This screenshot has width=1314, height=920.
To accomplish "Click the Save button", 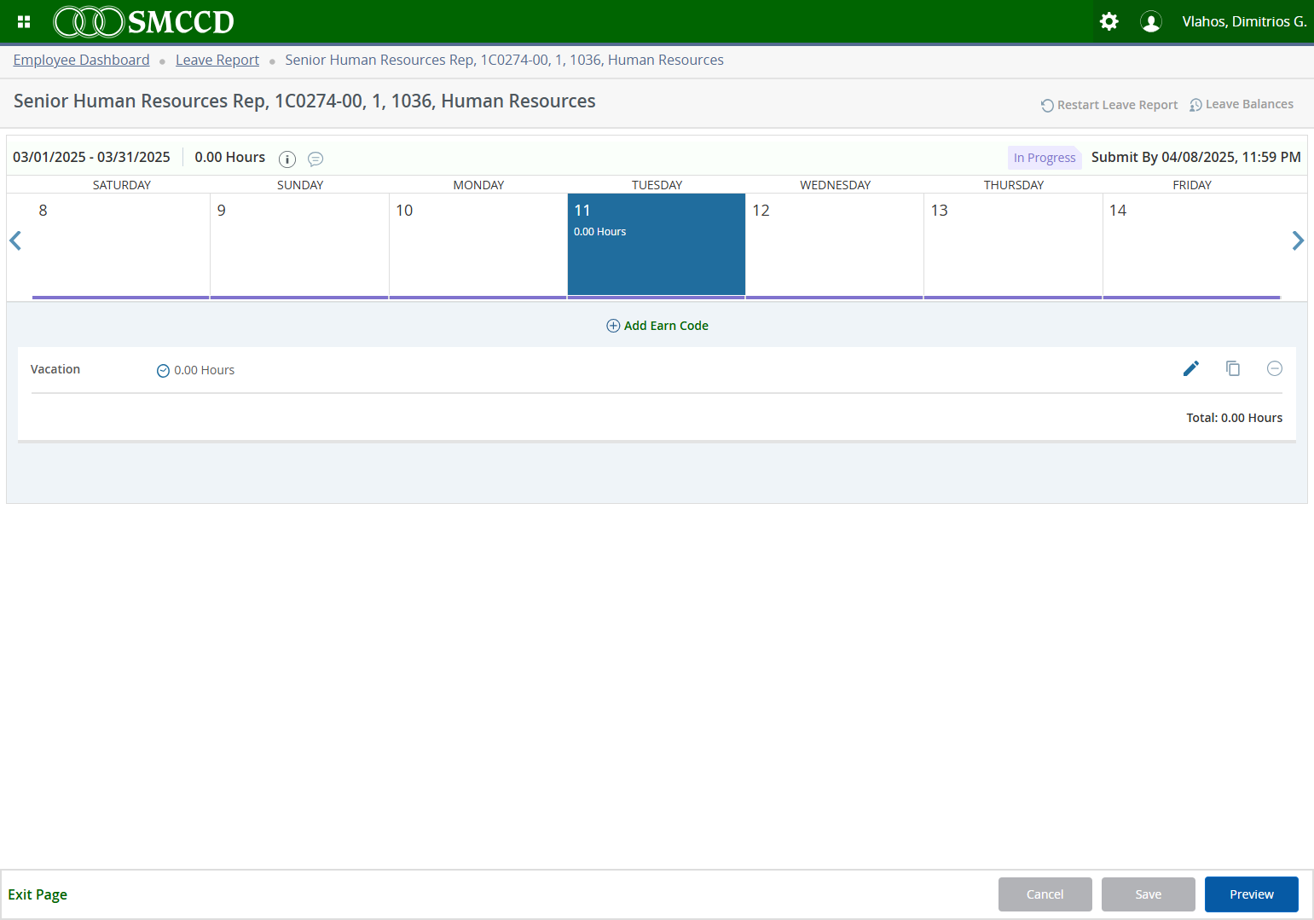I will pos(1148,894).
